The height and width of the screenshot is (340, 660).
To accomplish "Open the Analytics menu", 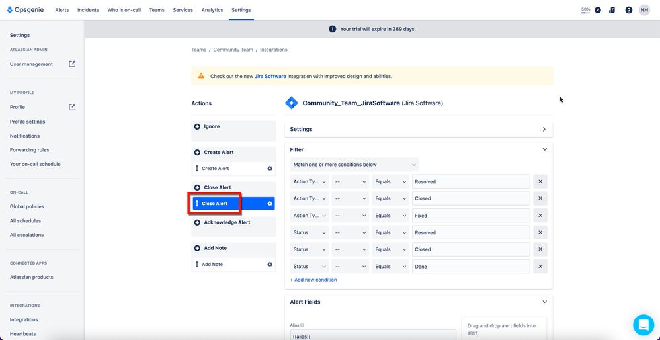I will pyautogui.click(x=212, y=10).
